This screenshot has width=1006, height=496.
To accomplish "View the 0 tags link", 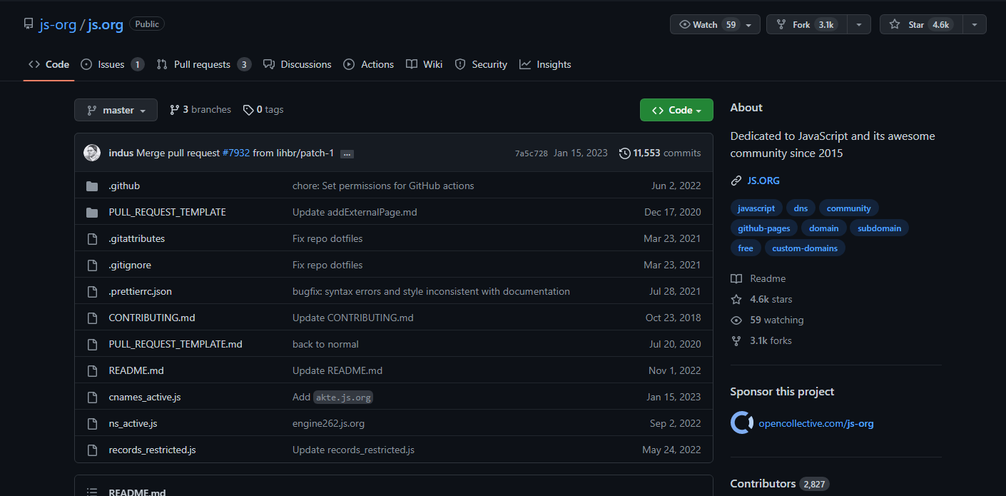I will click(263, 109).
